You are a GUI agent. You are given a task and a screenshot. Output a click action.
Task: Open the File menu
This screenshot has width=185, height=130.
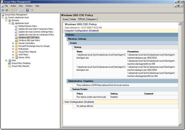point(6,6)
